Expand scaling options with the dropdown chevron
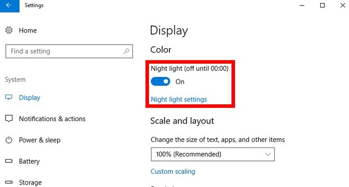349x187 pixels. coord(268,154)
